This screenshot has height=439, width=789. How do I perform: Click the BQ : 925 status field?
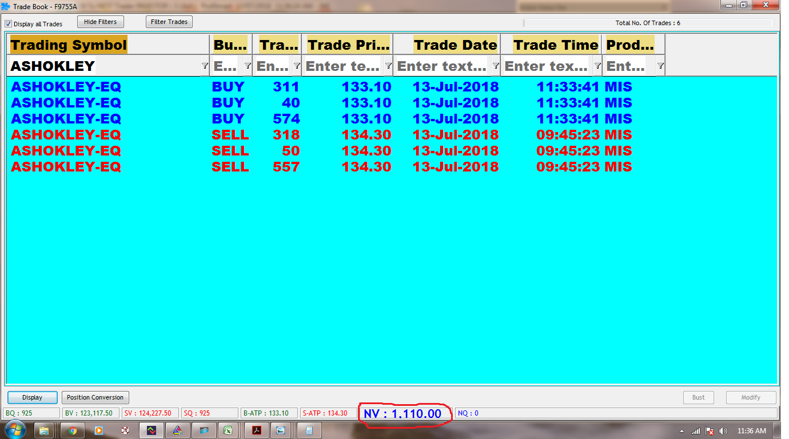pyautogui.click(x=31, y=413)
